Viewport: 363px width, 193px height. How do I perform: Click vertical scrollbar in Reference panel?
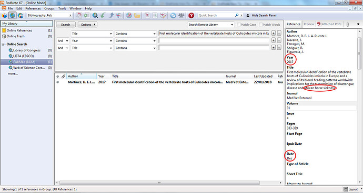(x=359, y=53)
